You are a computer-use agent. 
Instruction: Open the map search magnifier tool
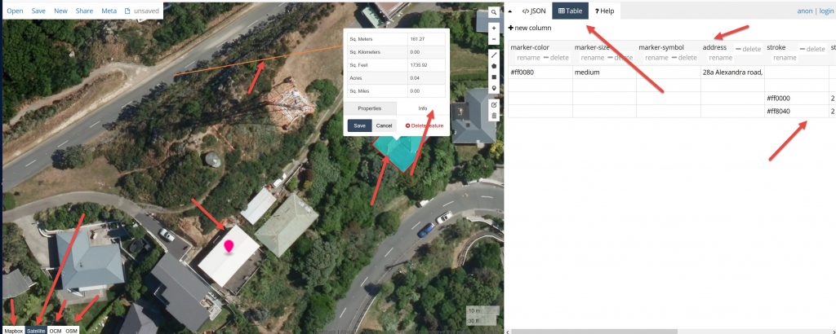(x=494, y=12)
